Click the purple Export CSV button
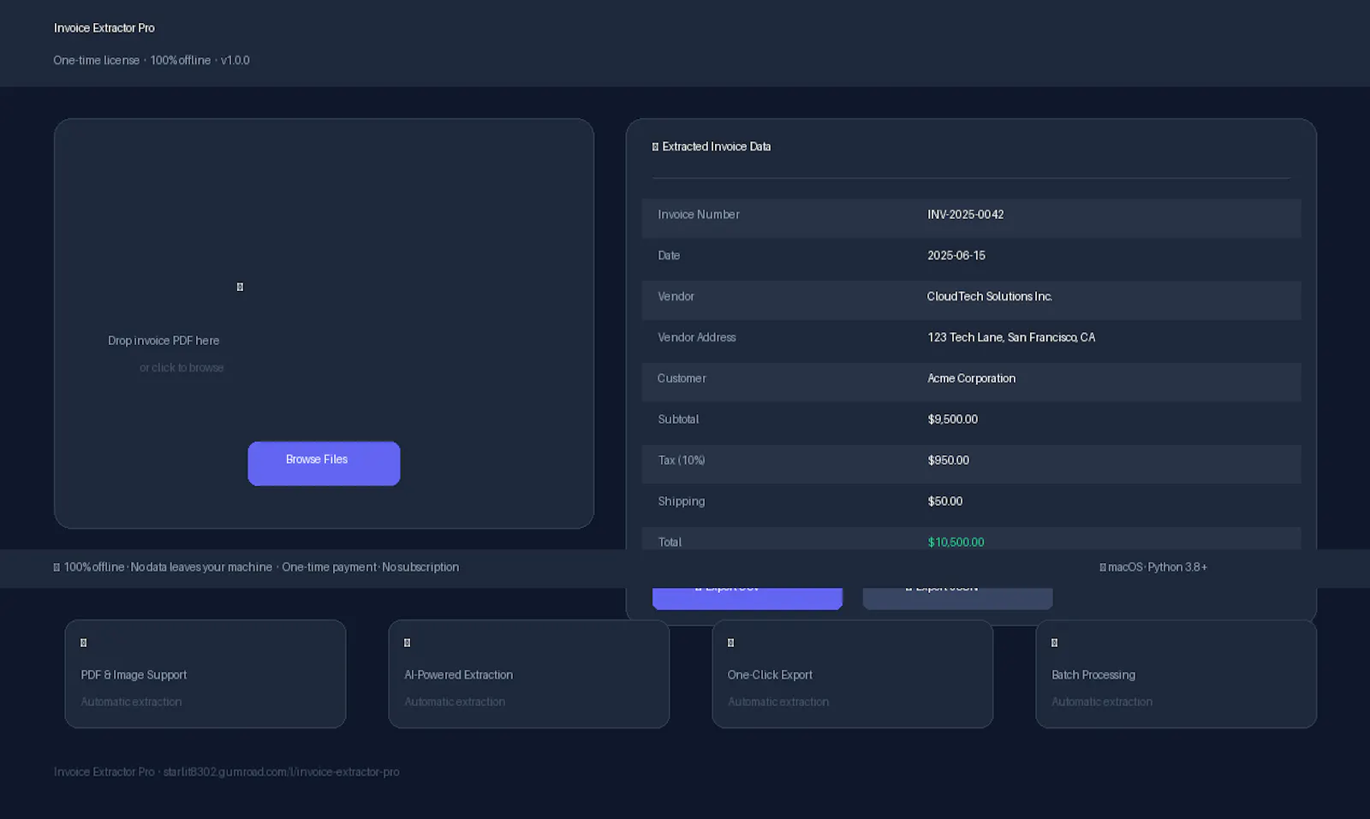The height and width of the screenshot is (819, 1370). [x=748, y=598]
